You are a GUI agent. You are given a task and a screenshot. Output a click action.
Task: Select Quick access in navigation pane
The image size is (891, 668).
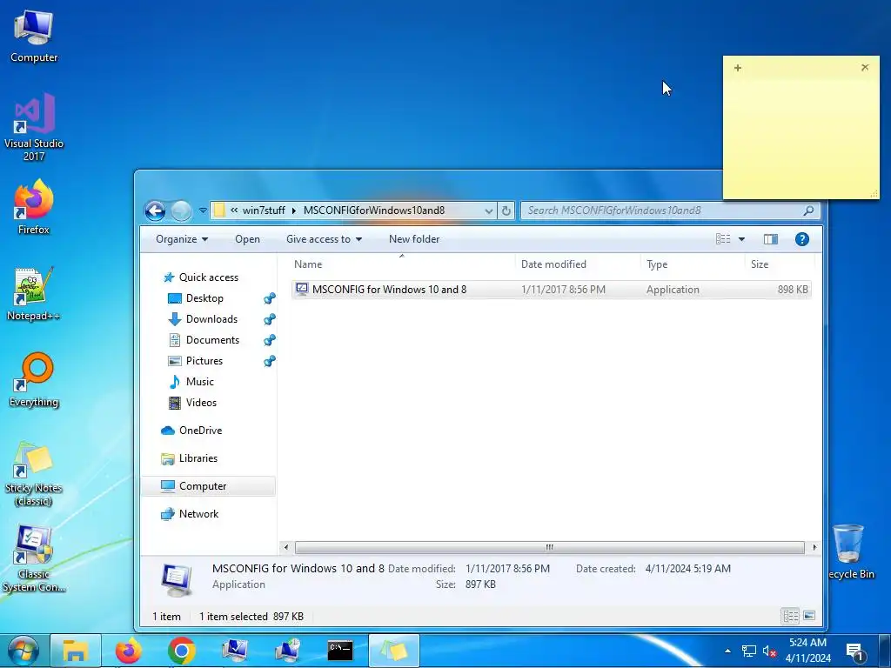pos(209,277)
